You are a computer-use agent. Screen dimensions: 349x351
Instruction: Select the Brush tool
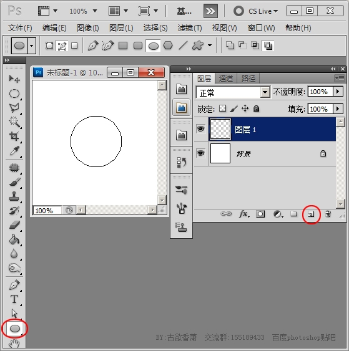(x=14, y=182)
